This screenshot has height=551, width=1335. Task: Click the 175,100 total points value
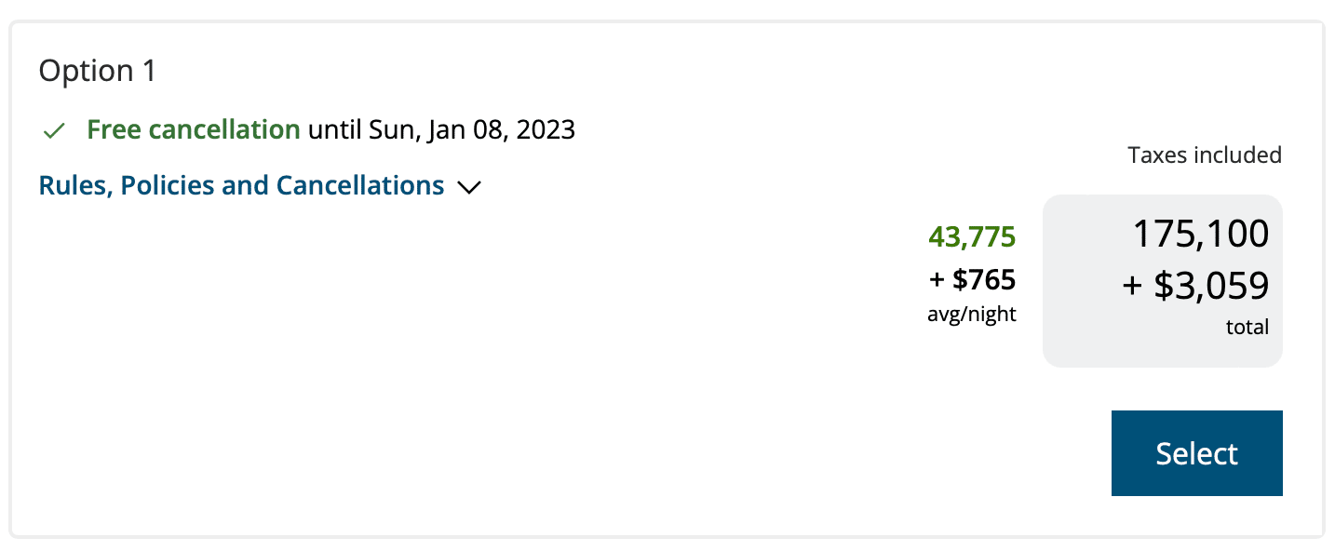(x=1200, y=234)
